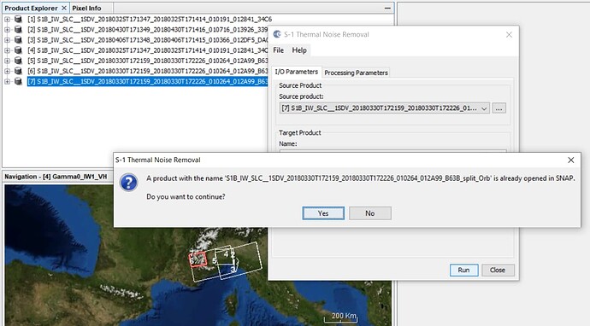Viewport: 590px width, 326px height.
Task: Select highlighted product [7] row
Action: [x=147, y=82]
